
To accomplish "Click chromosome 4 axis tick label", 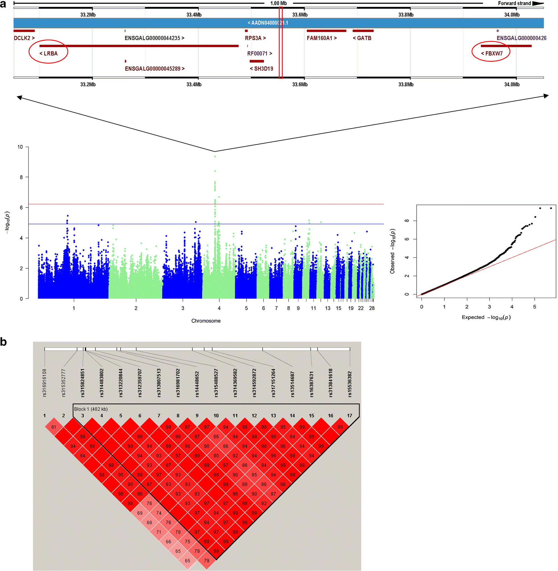I will 219,308.
